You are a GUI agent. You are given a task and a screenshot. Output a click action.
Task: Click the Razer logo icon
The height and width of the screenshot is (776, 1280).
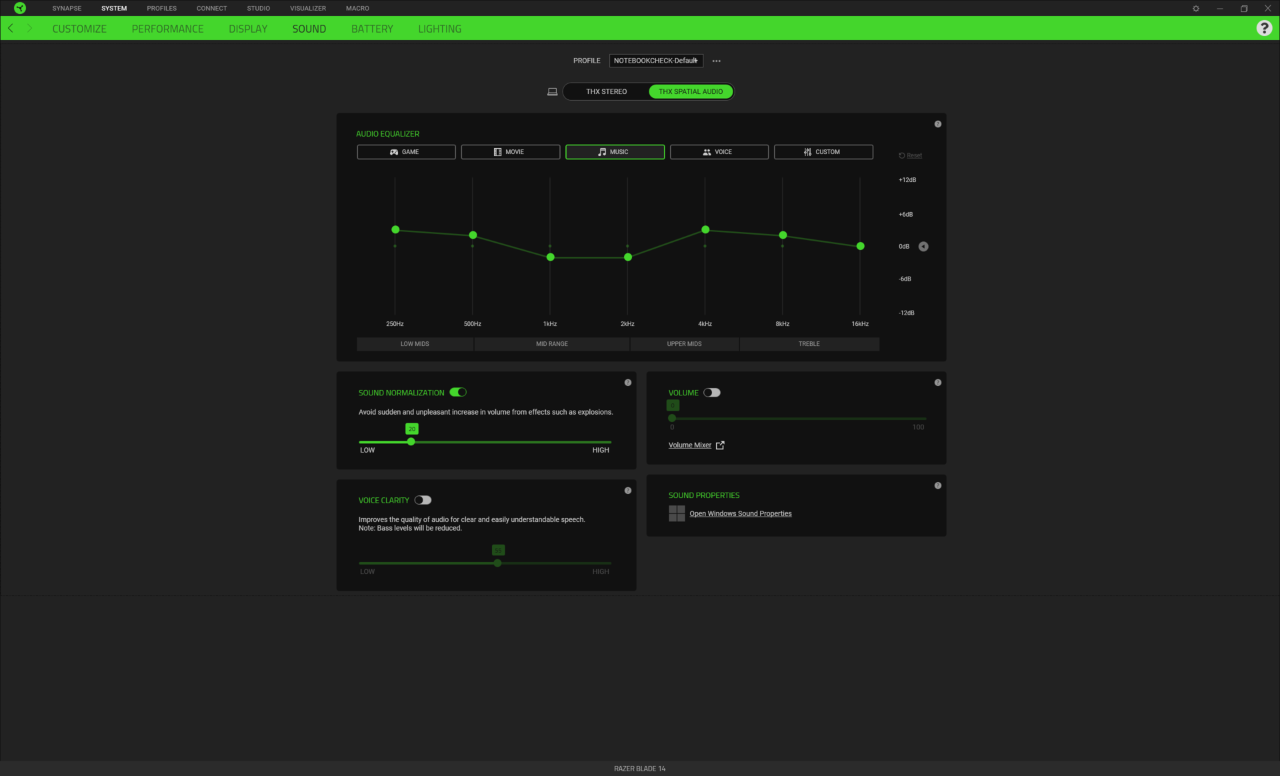coord(20,8)
